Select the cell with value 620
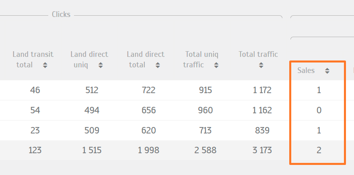This screenshot has height=175, width=354. click(148, 130)
